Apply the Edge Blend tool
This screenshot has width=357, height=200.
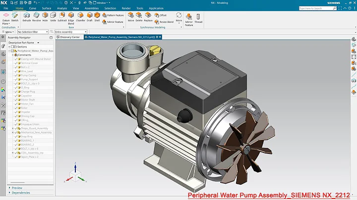[71, 19]
